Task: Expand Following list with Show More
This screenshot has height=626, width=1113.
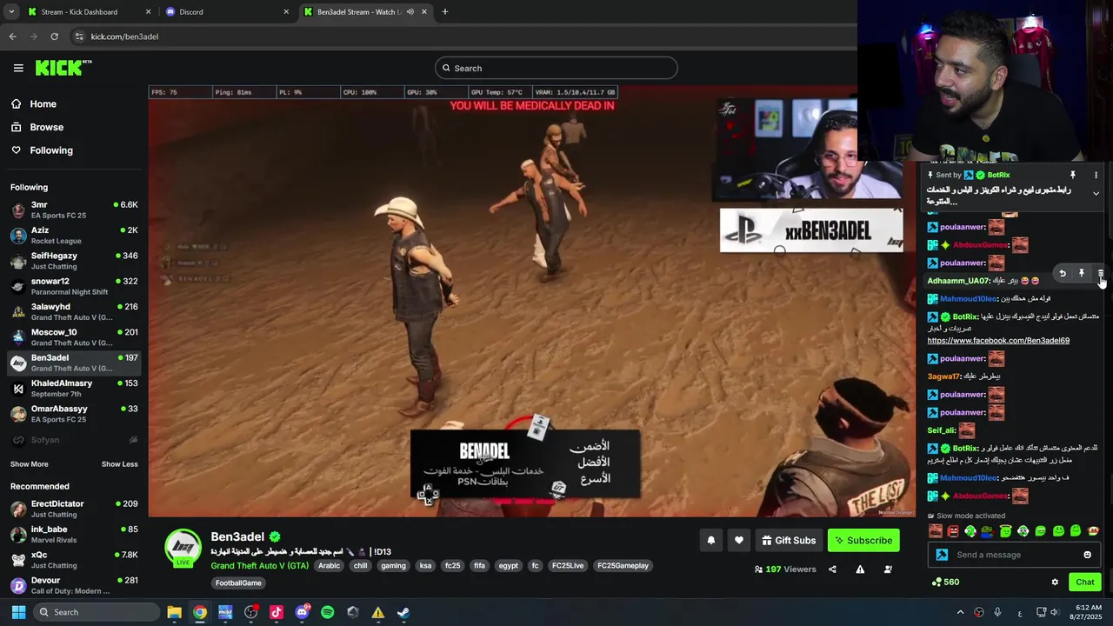Action: tap(29, 464)
